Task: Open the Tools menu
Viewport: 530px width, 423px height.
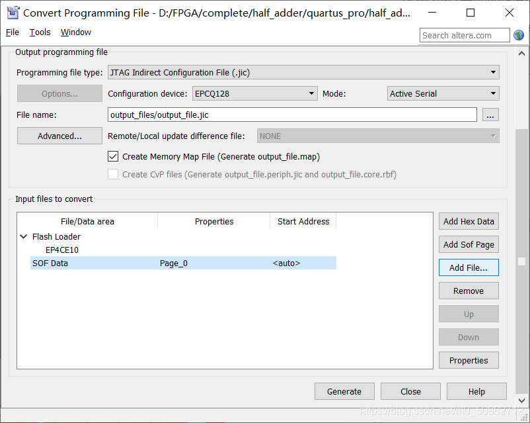Action: click(40, 32)
